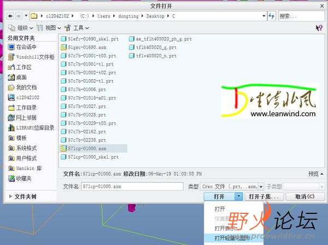Screen dimensions: 328x245
Task: Select (C:) in the address path
Action: coord(84,16)
